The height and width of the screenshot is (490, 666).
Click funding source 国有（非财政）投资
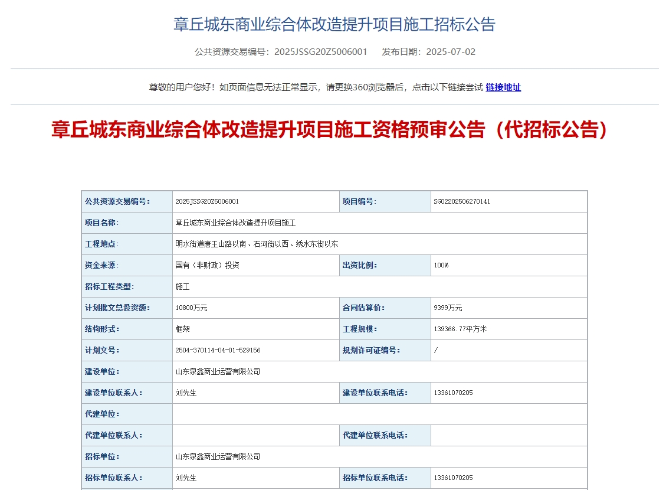pyautogui.click(x=207, y=265)
